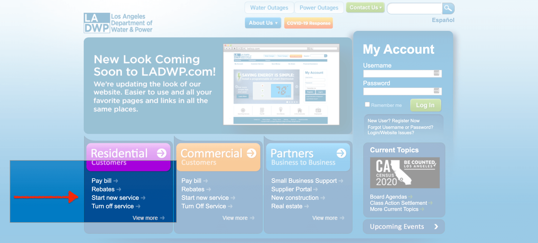This screenshot has height=243, width=538.
Task: Click the Username field autofill icon
Action: tap(436, 73)
